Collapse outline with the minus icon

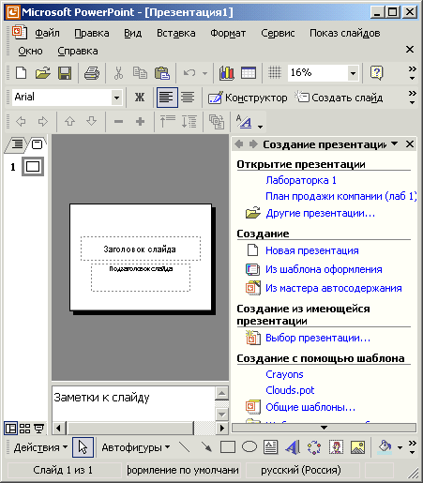pos(118,121)
